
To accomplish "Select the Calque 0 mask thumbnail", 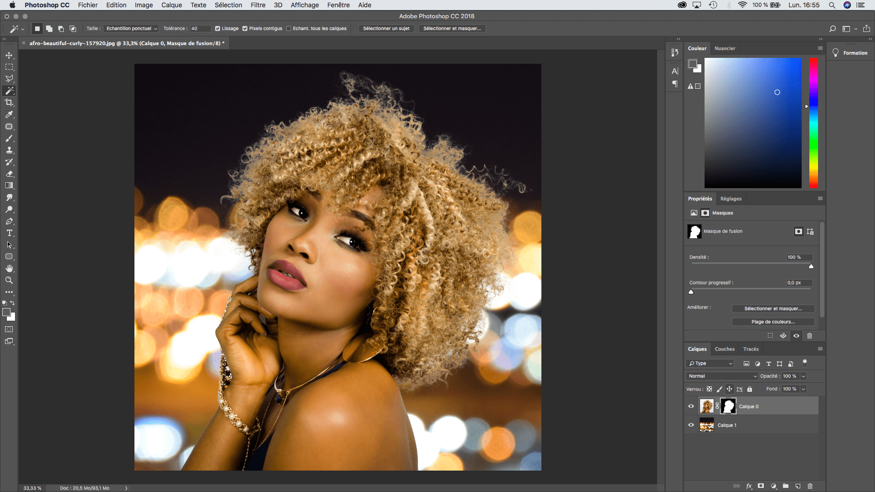I will (728, 406).
